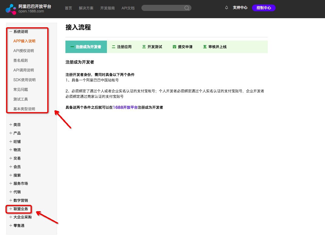
Task: Switch to the 二 注册应用 step tab
Action: point(122,47)
